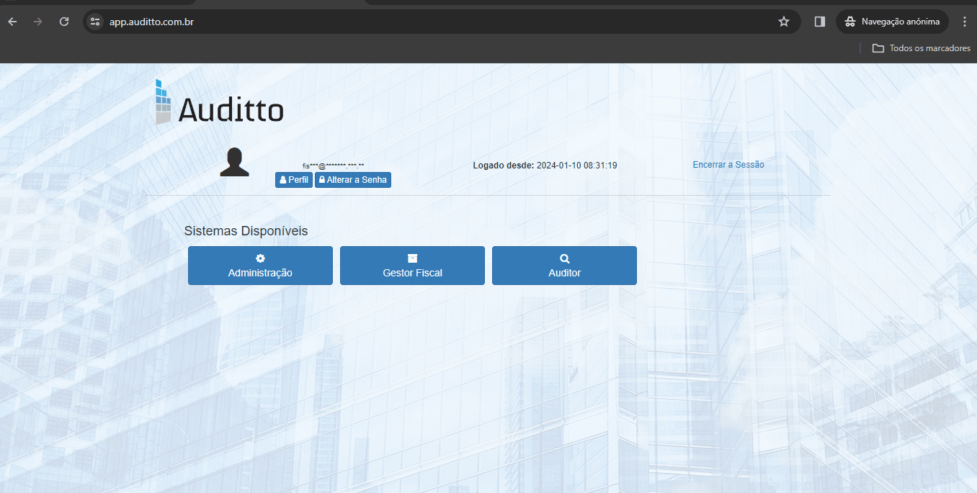View site information for app.auditto.com.br

pos(95,22)
